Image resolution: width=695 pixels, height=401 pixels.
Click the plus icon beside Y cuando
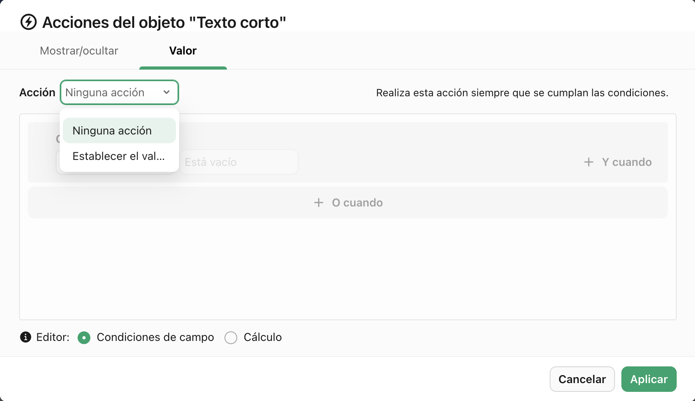588,162
